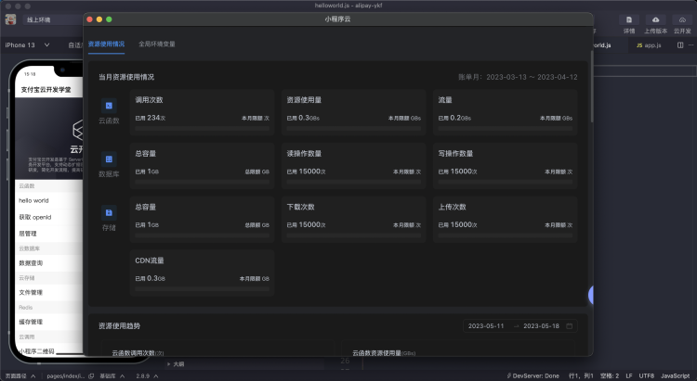The width and height of the screenshot is (697, 381).
Task: Click the 数据库 section icon
Action: [x=109, y=159]
